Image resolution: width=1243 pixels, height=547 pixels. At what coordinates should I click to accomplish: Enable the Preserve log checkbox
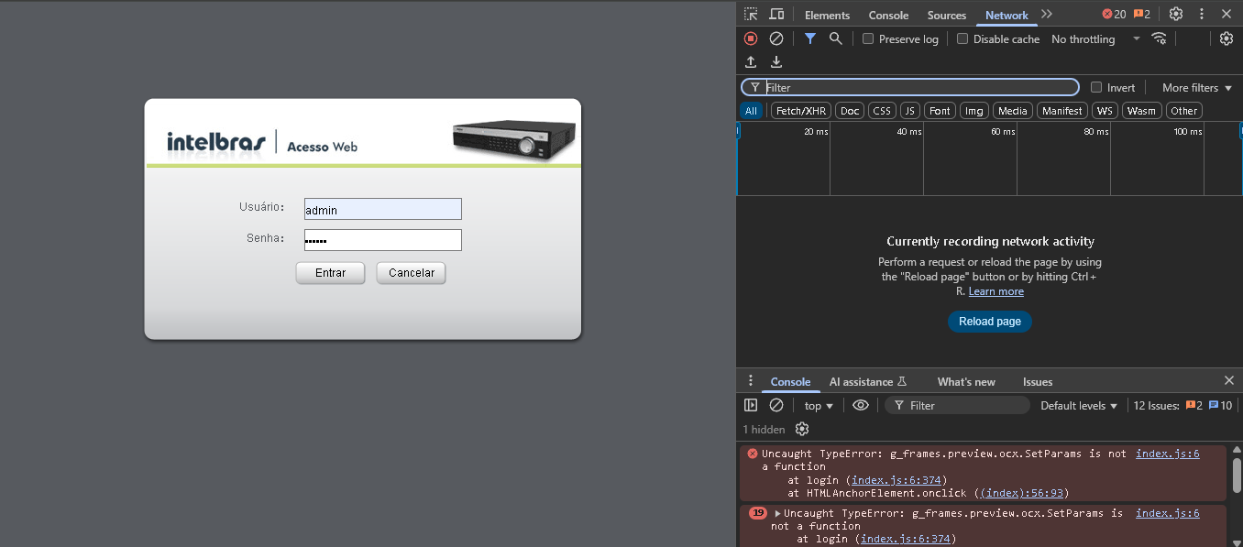pyautogui.click(x=868, y=38)
